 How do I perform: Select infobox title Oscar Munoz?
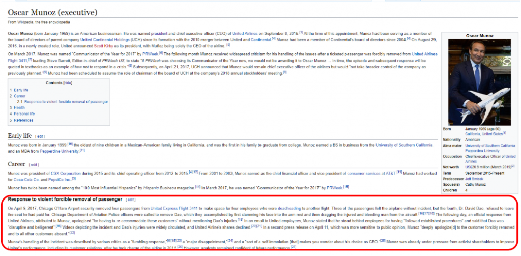[479, 36]
